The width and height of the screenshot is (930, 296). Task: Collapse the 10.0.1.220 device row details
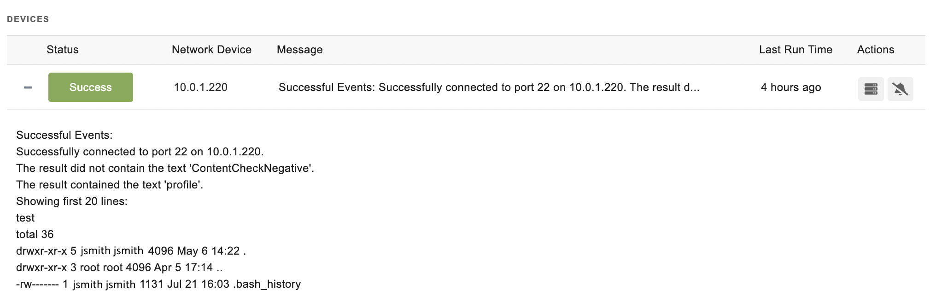coord(28,87)
